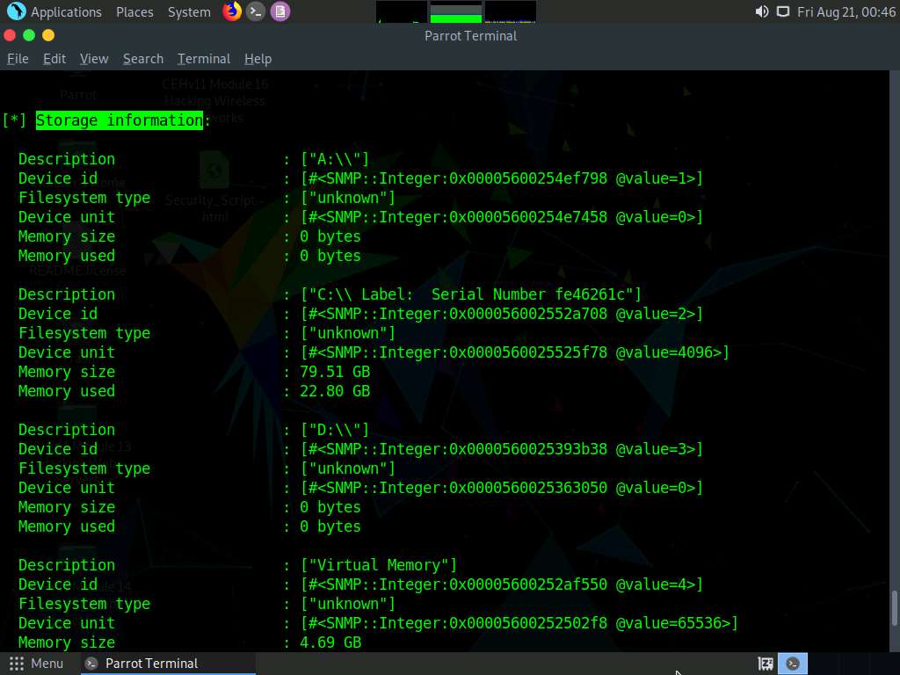Screen dimensions: 900x675
Task: Click the value '79.51 GB'
Action: (x=335, y=372)
